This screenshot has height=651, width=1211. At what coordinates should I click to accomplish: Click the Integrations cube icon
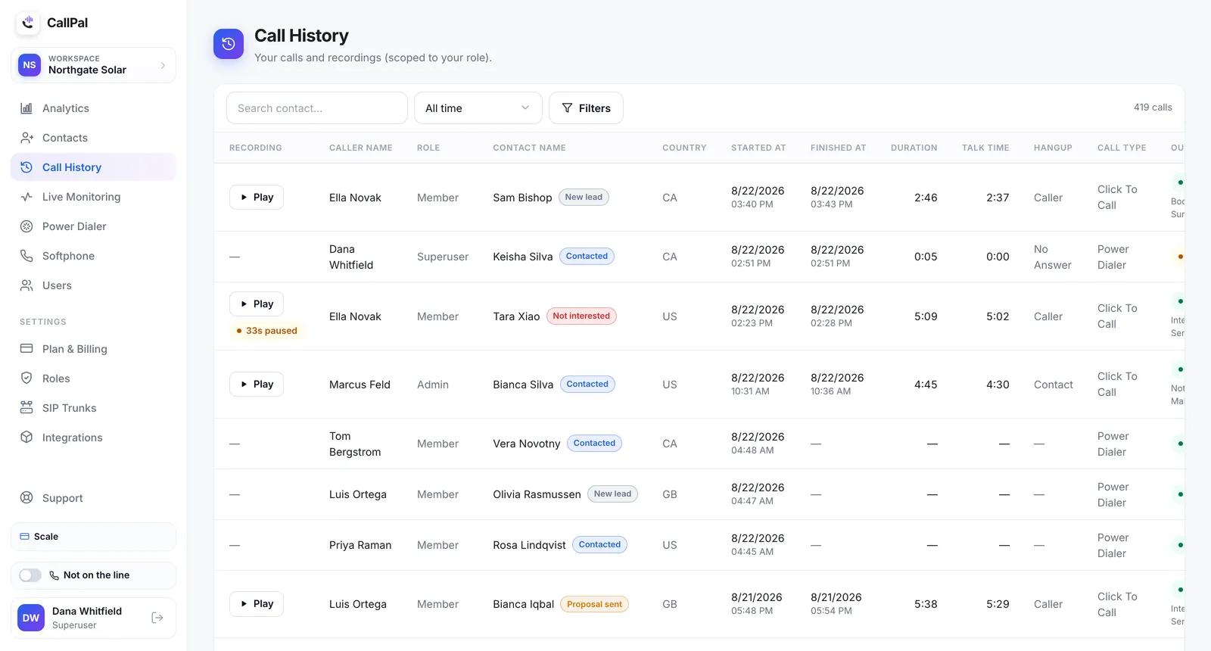26,438
